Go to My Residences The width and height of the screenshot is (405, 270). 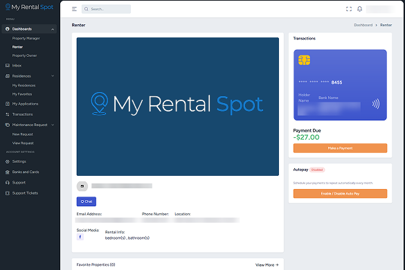point(24,86)
